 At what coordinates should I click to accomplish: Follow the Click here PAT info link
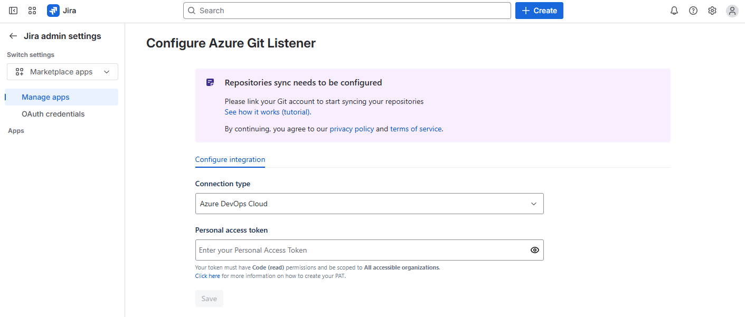tap(208, 276)
